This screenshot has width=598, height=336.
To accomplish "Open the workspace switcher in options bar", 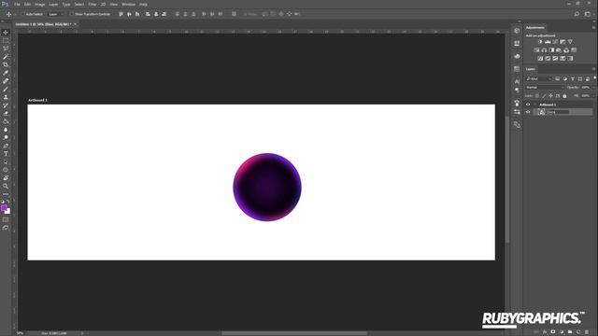I will 588,14.
